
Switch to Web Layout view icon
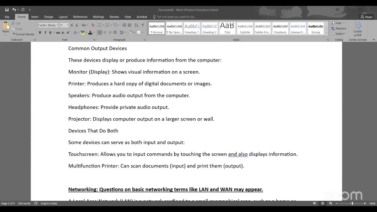point(330,203)
